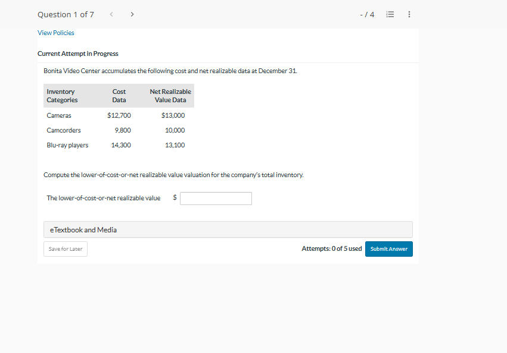Click the dollar sign next to the answer box
The height and width of the screenshot is (353, 507).
(174, 198)
